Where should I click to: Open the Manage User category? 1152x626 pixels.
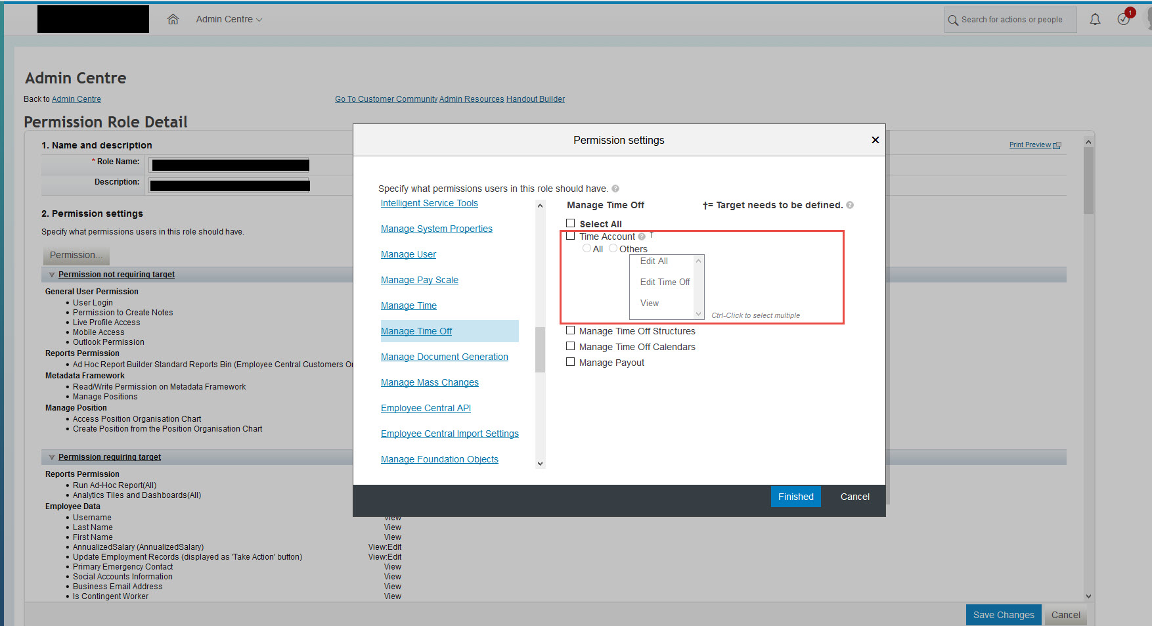409,254
